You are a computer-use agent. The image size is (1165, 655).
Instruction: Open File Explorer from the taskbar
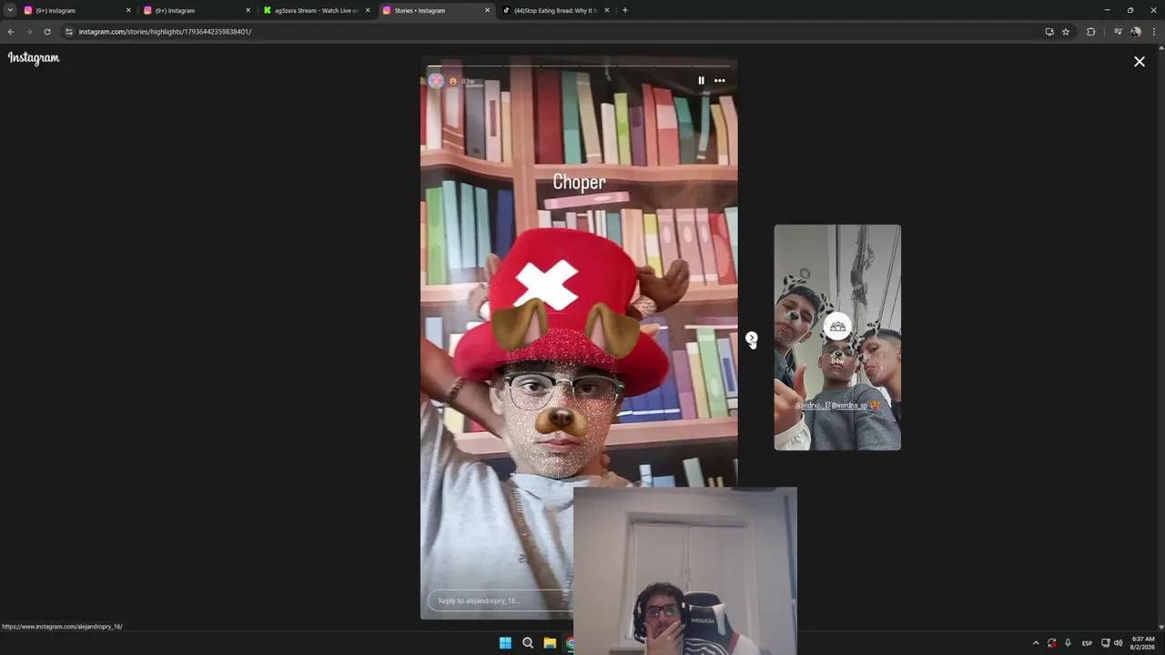click(x=550, y=643)
